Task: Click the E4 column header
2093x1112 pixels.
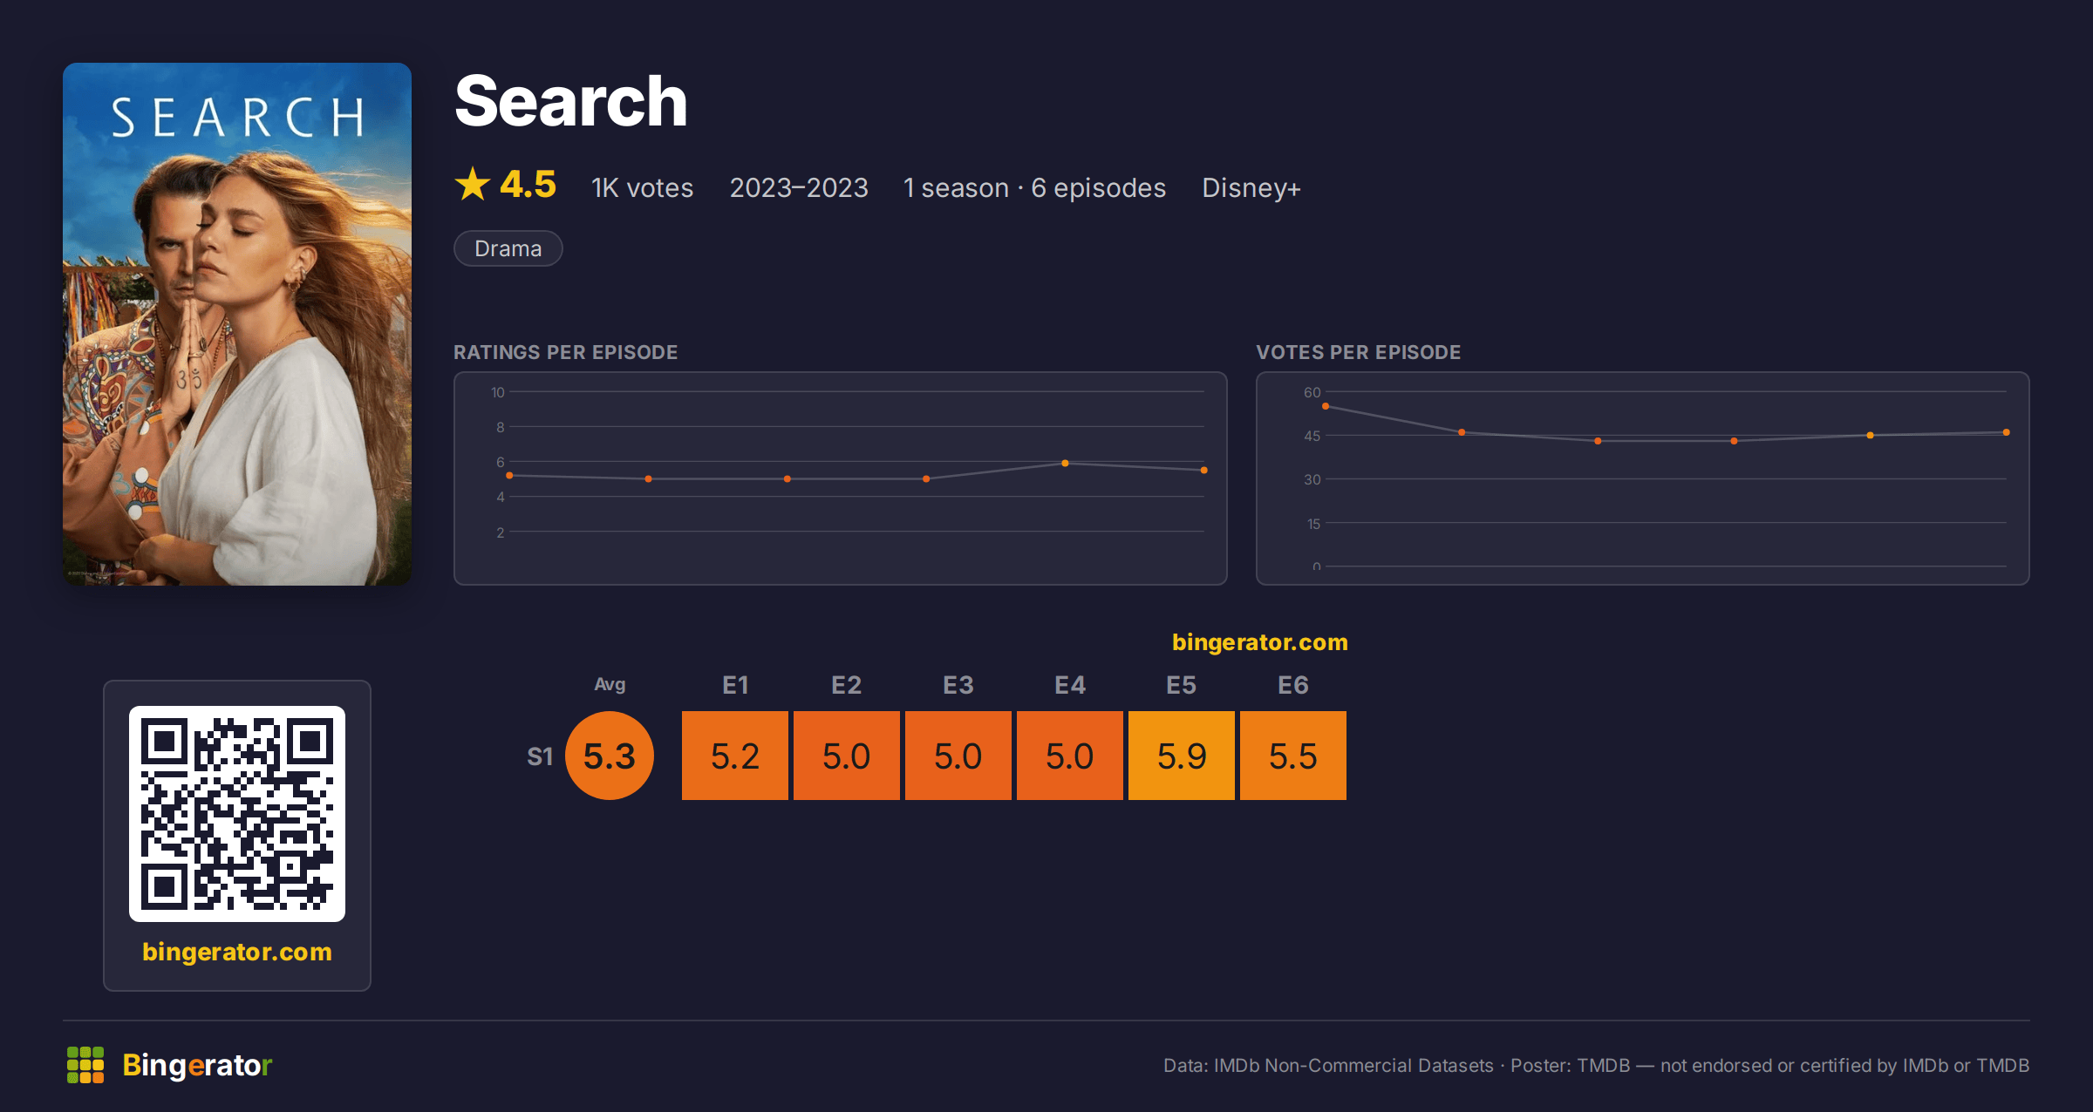Action: pyautogui.click(x=1070, y=685)
